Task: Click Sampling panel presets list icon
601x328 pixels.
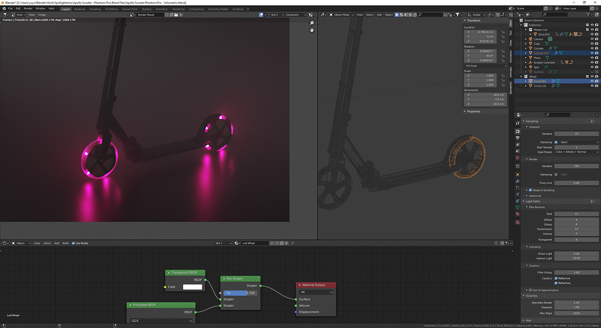Action: 592,121
